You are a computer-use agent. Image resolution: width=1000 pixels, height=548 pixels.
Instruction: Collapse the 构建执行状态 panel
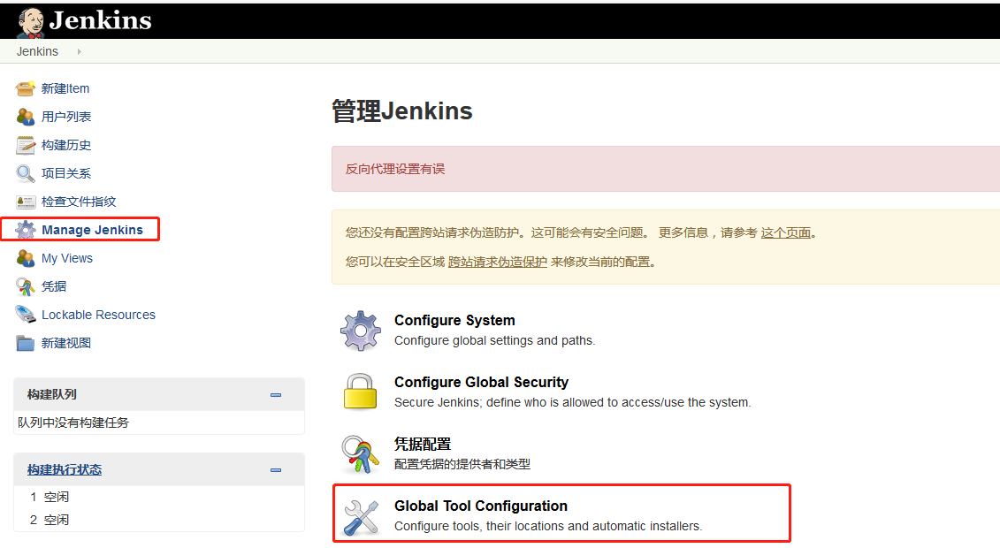[275, 469]
